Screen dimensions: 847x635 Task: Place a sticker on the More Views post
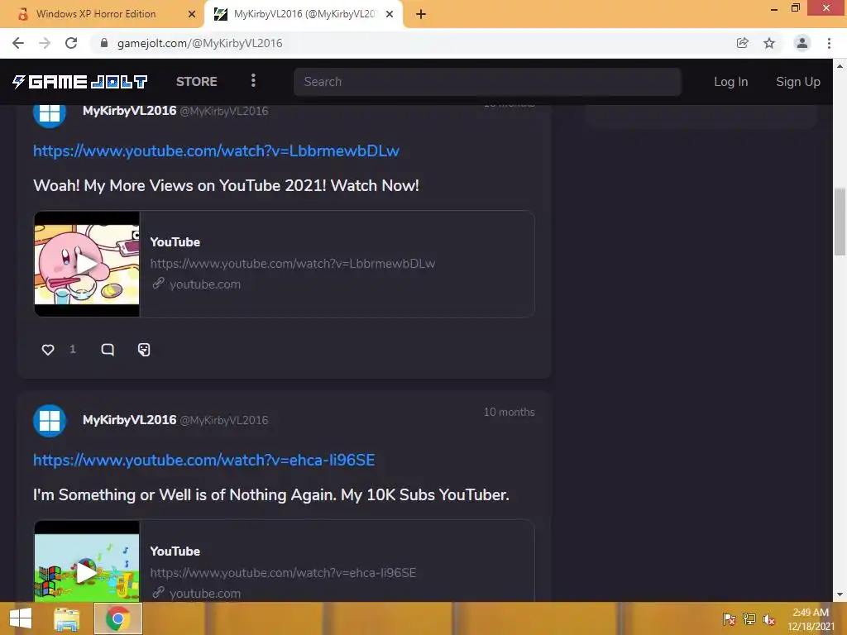pos(144,350)
